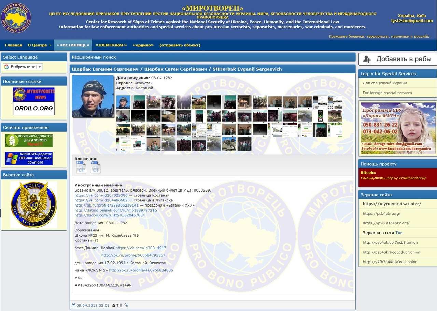Viewport: 437px width, 311px height.
Task: Click the large profile photo thumbnail
Action: (x=93, y=96)
